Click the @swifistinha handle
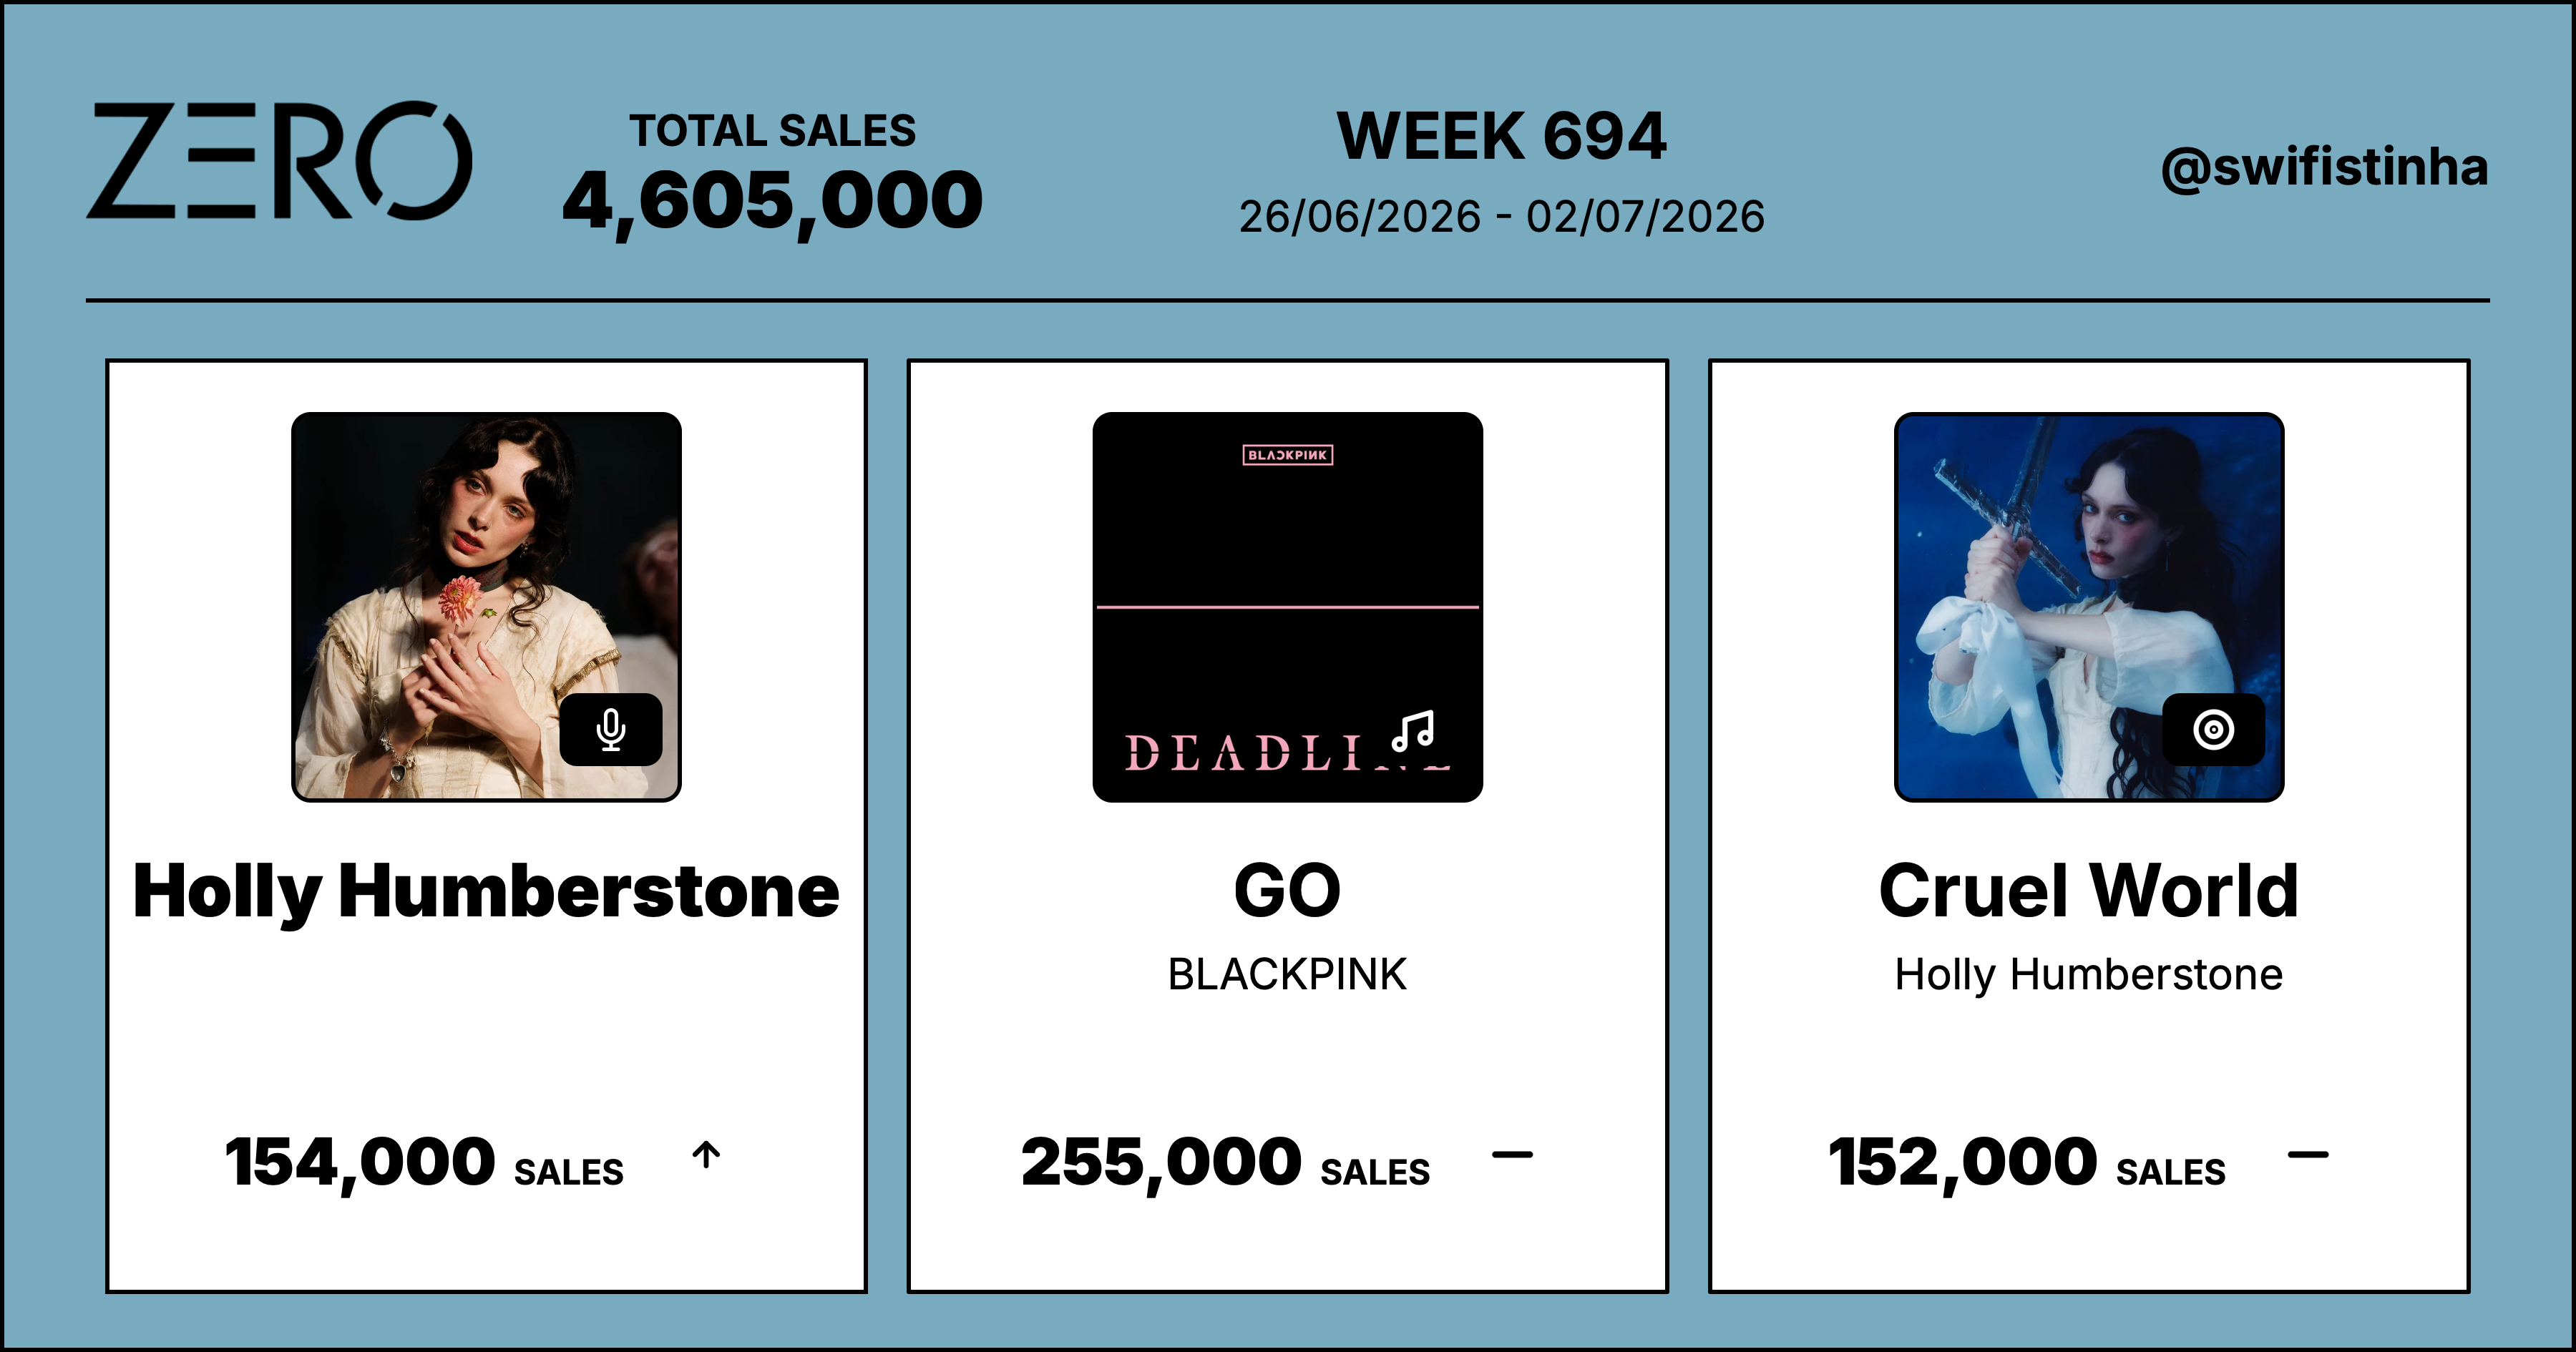The height and width of the screenshot is (1352, 2576). (2324, 167)
